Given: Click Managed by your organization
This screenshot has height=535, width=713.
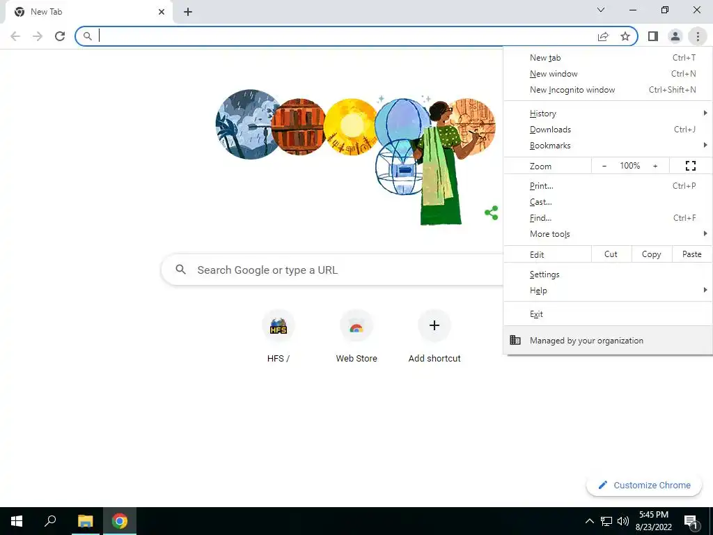Looking at the screenshot, I should [x=607, y=340].
